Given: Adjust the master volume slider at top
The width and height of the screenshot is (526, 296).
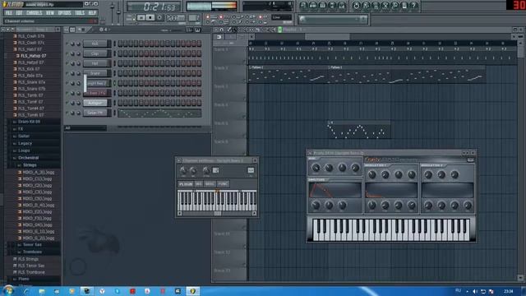Looking at the screenshot, I should (x=113, y=12).
